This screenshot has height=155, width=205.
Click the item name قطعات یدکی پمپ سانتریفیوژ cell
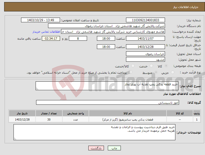pyautogui.click(x=128, y=119)
